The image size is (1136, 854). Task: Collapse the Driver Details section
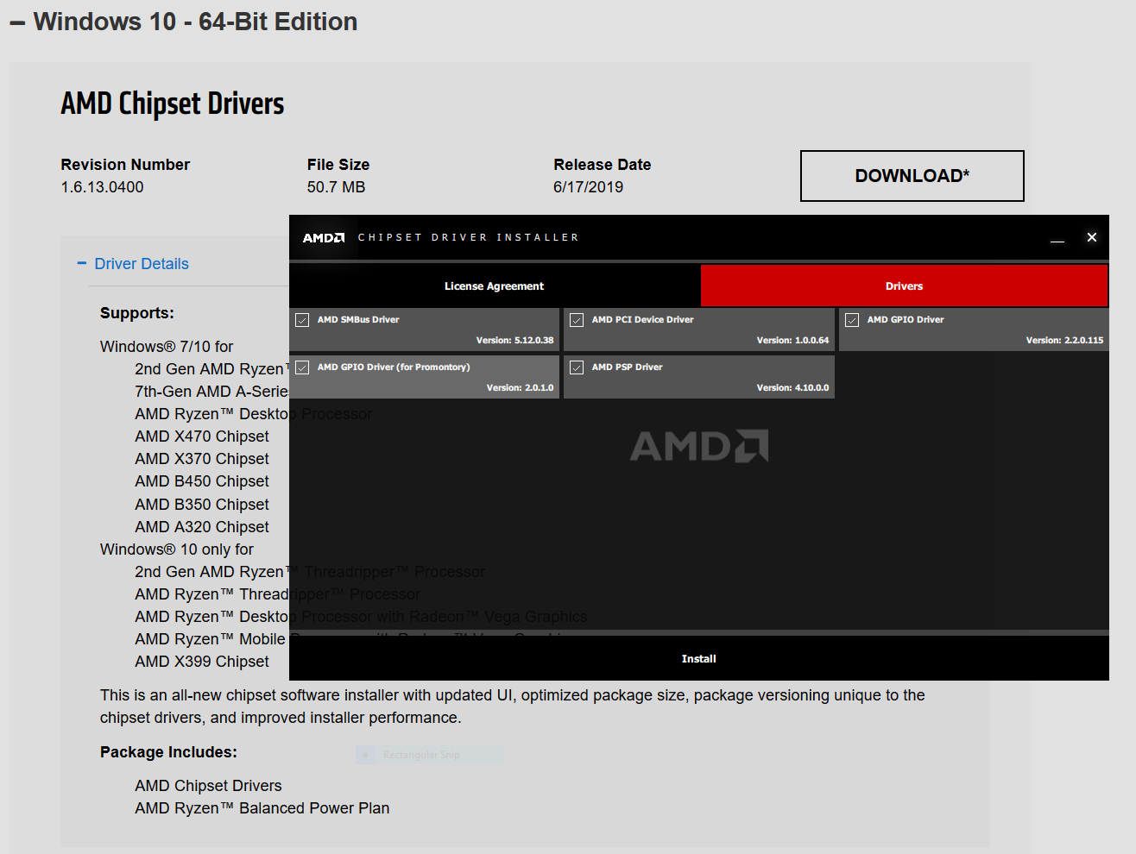[133, 264]
